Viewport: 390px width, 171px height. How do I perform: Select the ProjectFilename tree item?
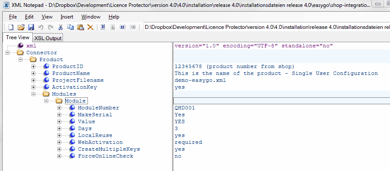[x=78, y=80]
